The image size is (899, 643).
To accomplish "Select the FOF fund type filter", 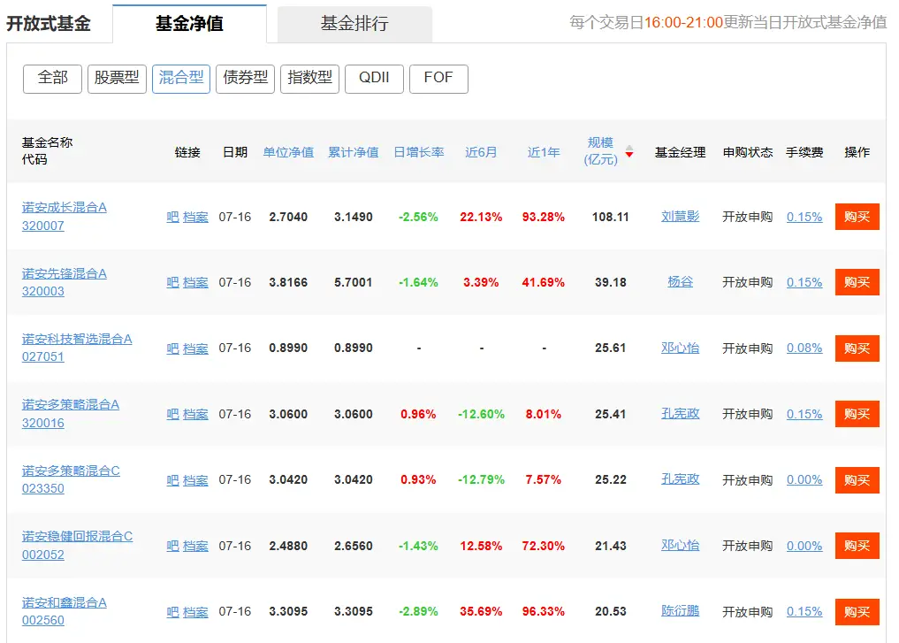I will coord(438,78).
